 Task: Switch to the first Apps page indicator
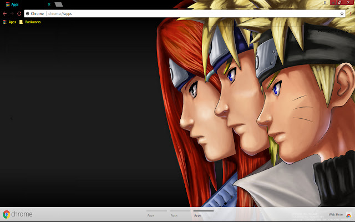(x=156, y=214)
